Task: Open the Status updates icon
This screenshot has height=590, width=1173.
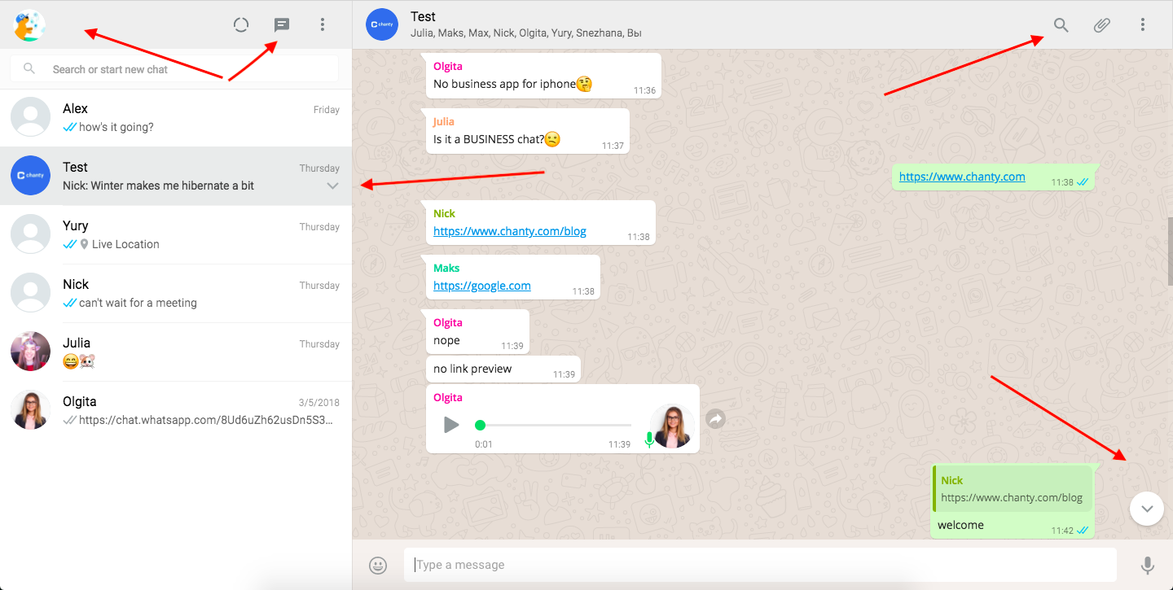Action: 241,24
